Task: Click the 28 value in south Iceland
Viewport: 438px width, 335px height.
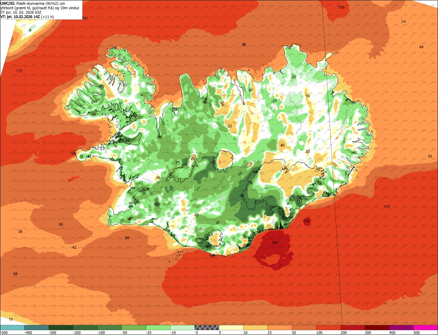Action: click(196, 215)
